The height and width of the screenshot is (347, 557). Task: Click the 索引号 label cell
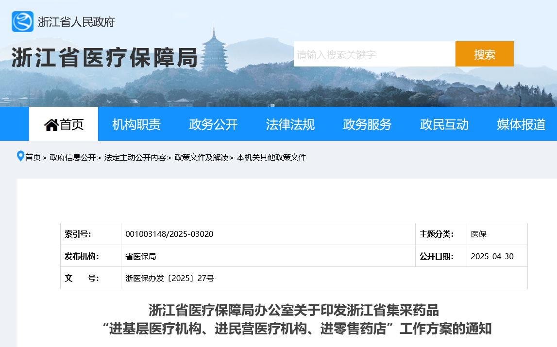pyautogui.click(x=91, y=234)
